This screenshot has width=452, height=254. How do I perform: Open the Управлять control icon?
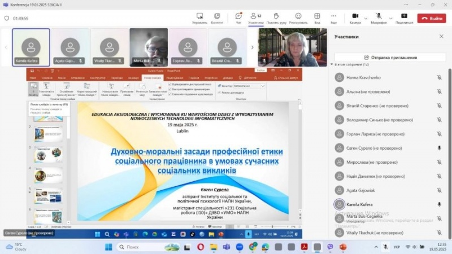pyautogui.click(x=199, y=17)
